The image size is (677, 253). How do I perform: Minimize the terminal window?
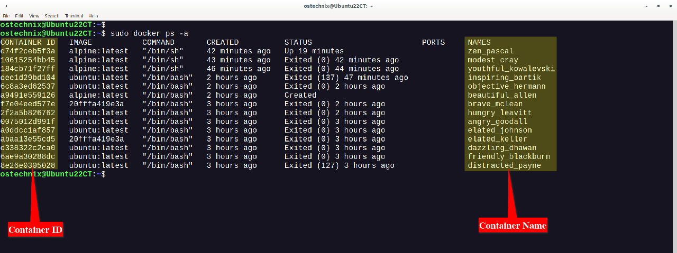(646, 6)
